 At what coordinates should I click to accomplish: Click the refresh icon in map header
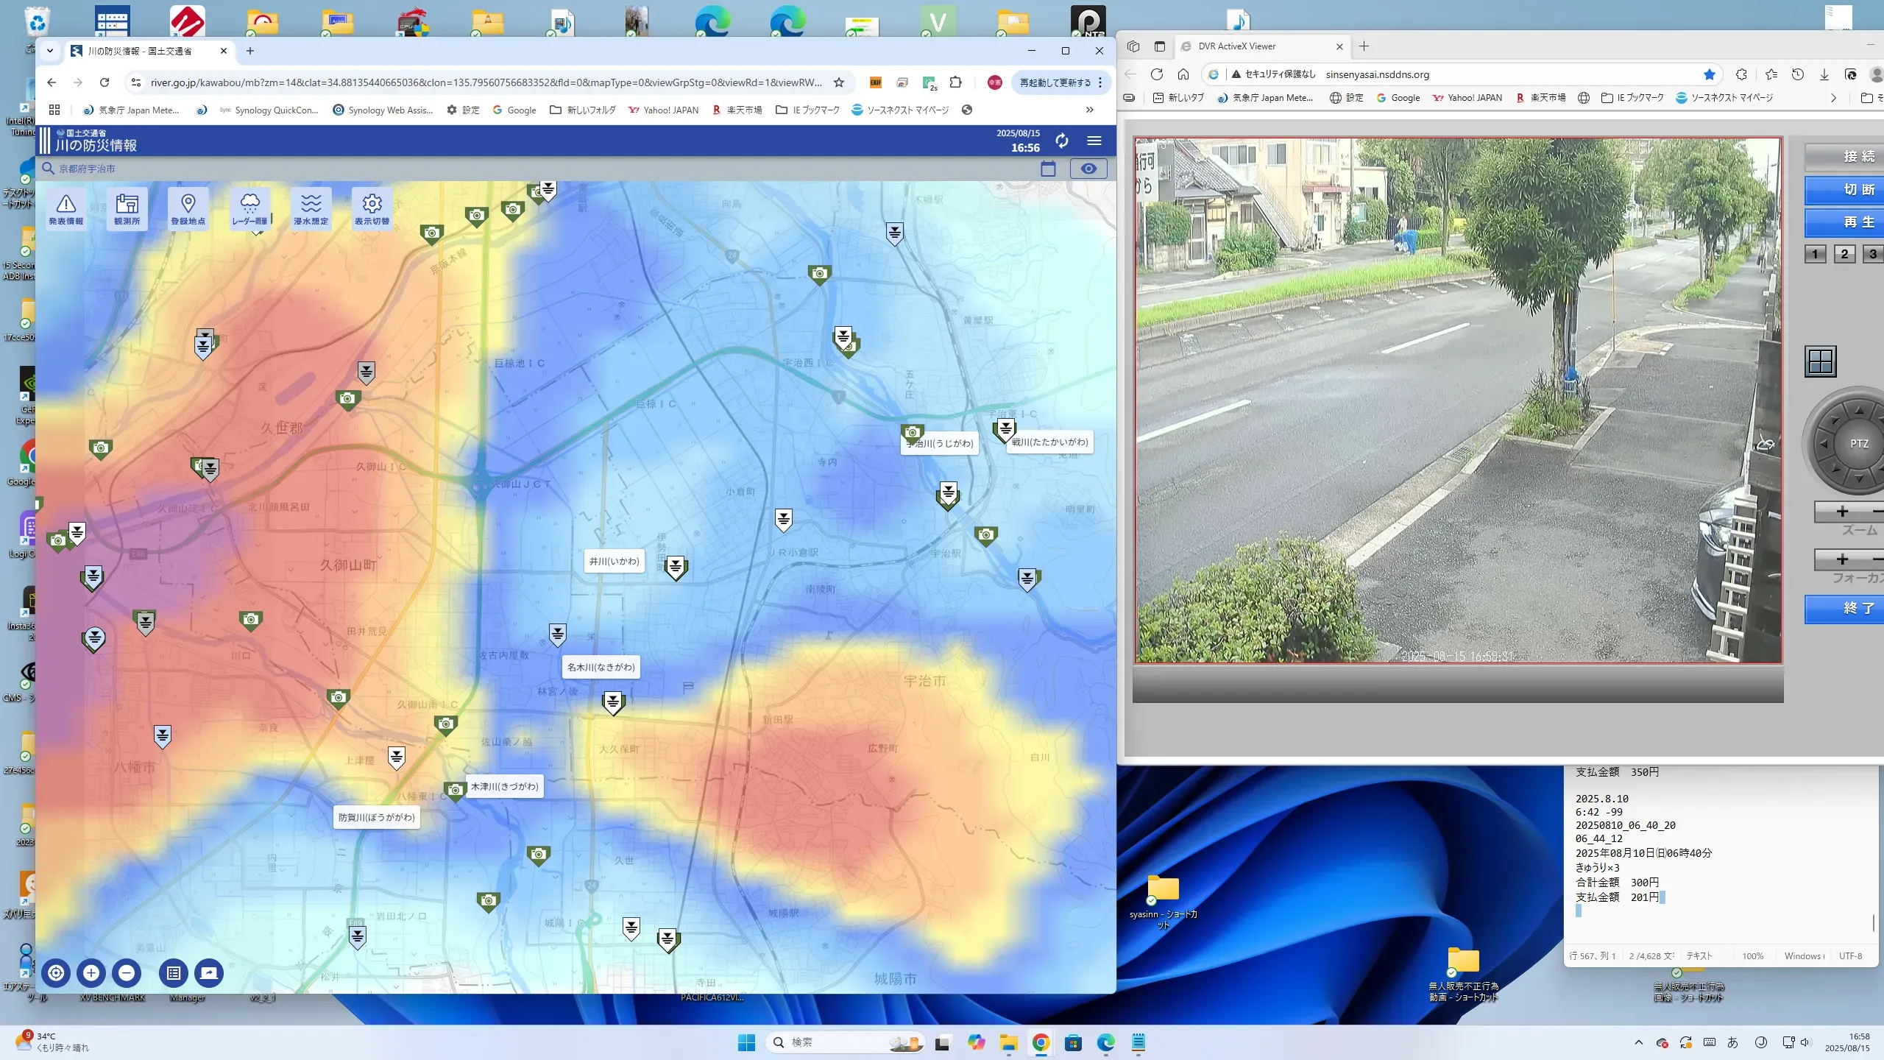(1061, 141)
